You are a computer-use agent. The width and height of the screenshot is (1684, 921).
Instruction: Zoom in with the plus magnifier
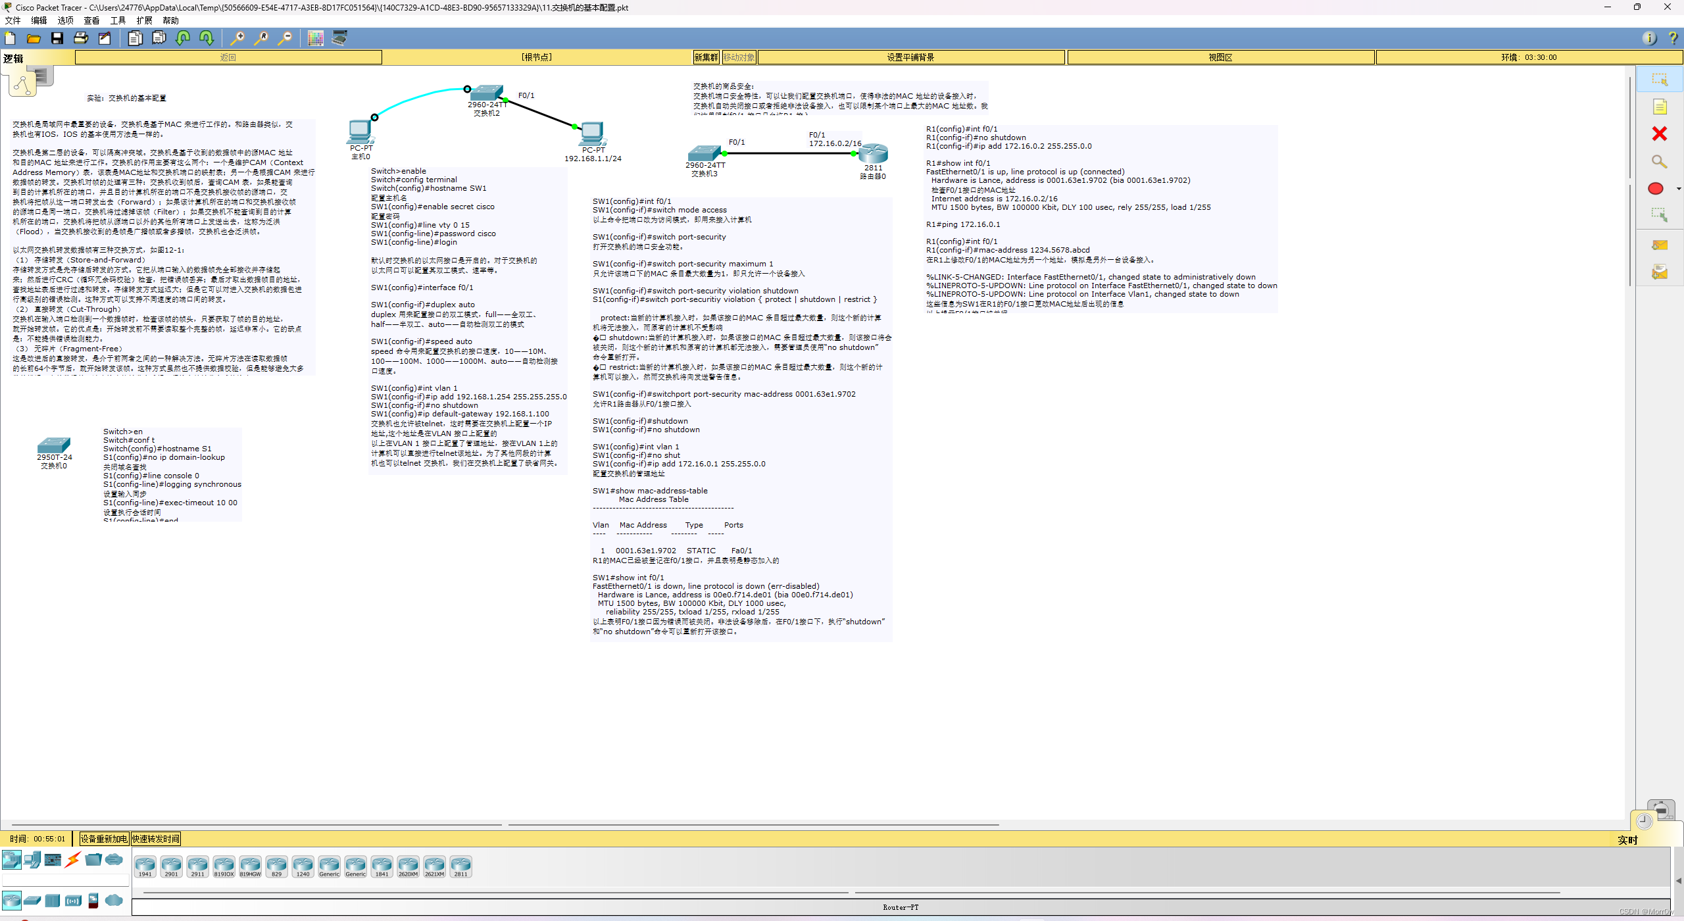(237, 38)
